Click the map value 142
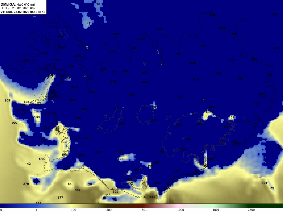This screenshot has height=212, width=283. coord(28,164)
